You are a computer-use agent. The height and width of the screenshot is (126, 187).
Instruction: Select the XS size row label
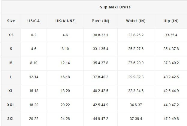tap(11, 35)
